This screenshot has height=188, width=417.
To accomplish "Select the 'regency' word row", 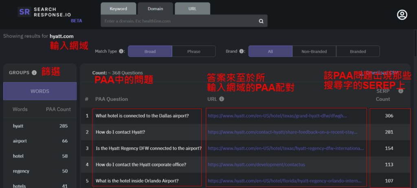I will (40, 171).
